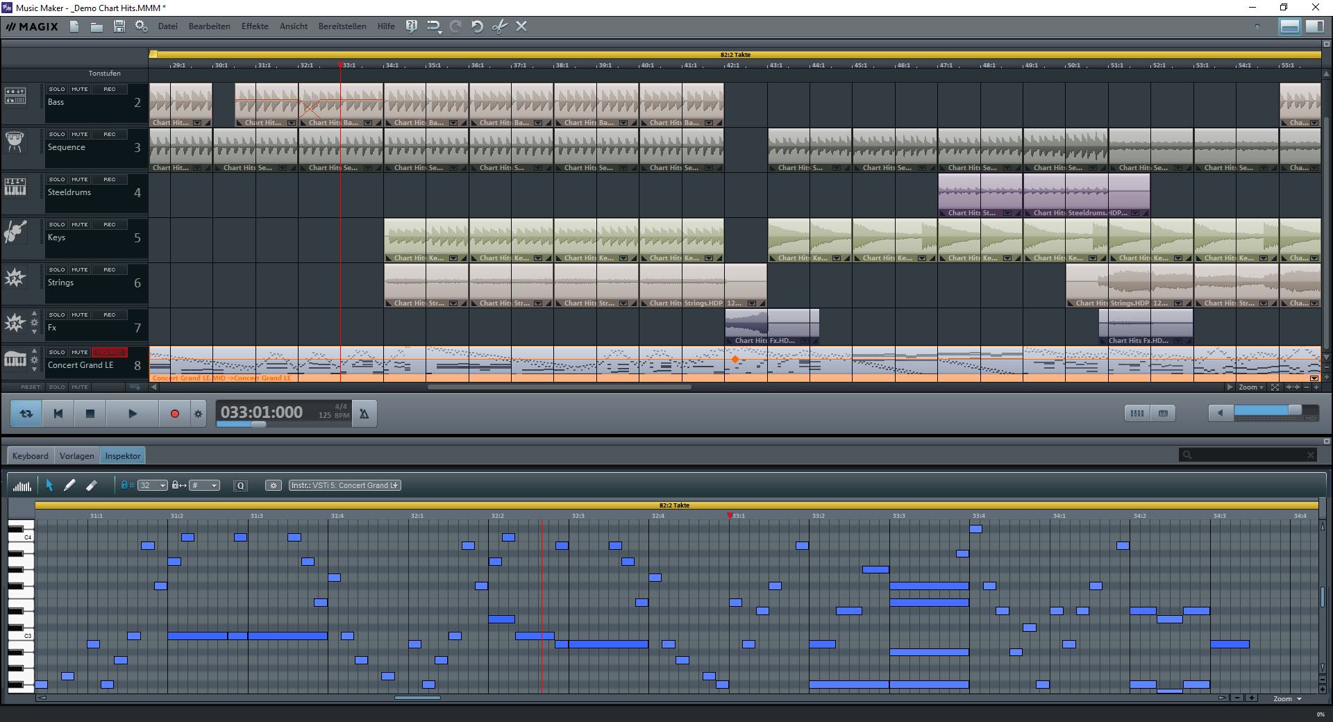The width and height of the screenshot is (1333, 722).
Task: Click the delete X icon in top toolbar
Action: coord(521,26)
